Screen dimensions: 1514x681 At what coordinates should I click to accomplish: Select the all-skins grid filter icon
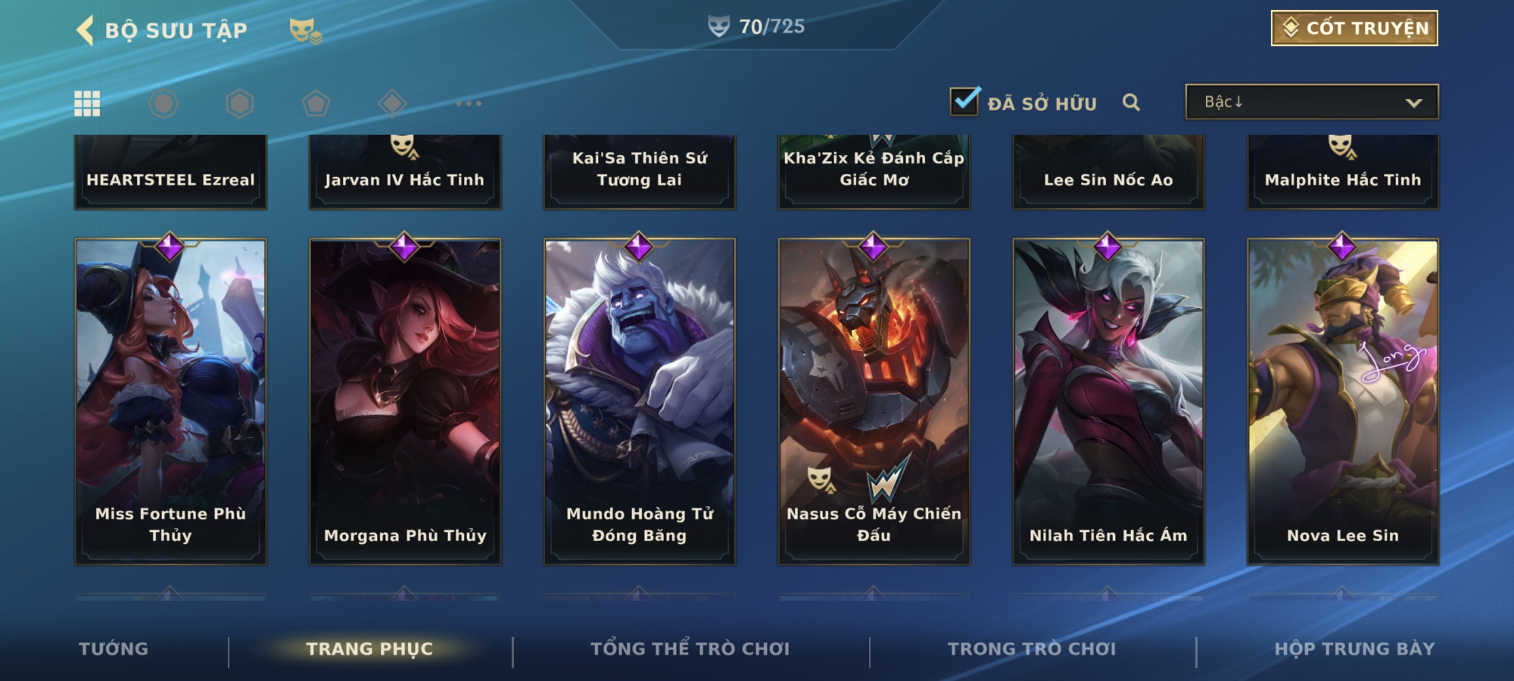(x=87, y=104)
